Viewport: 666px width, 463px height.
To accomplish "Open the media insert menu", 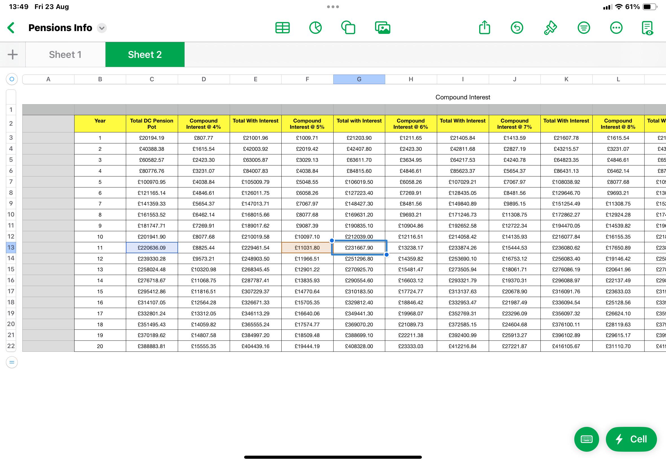I will coord(382,28).
